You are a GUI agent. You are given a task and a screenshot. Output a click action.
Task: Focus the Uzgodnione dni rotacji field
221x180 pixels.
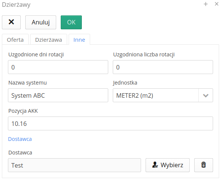[58, 67]
